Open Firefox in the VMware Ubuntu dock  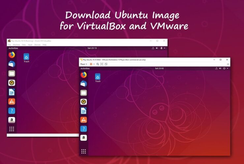(x=83, y=75)
